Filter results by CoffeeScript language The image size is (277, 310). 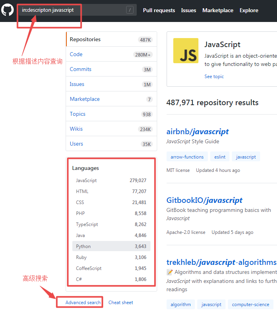(111, 268)
